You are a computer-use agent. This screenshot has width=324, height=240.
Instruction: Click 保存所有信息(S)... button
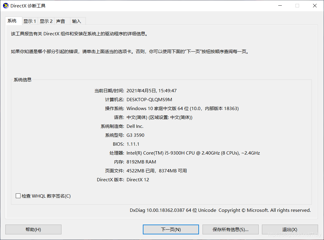(x=230, y=230)
